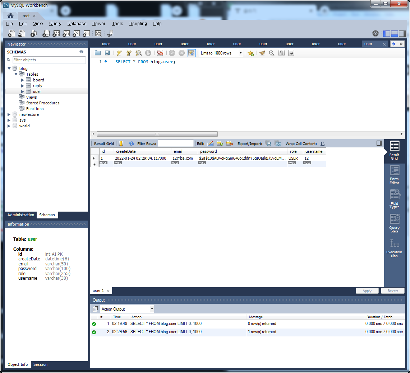410x373 pixels.
Task: Stop query execution icon
Action: click(148, 53)
